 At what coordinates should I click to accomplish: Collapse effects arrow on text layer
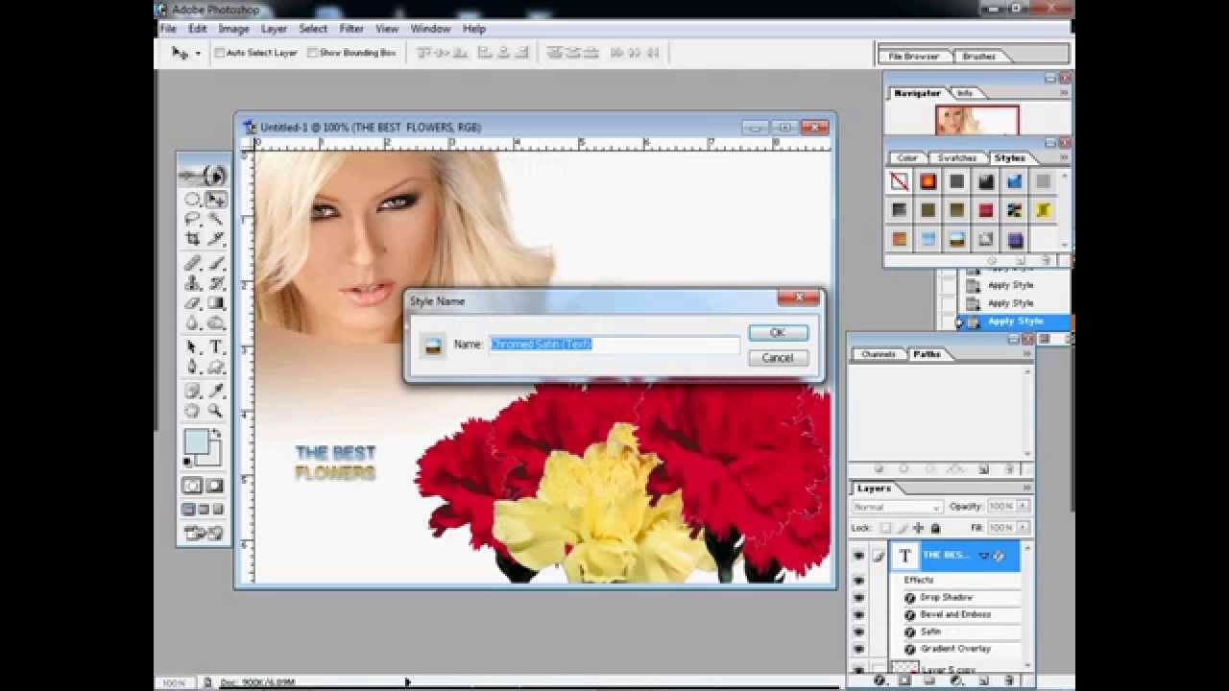pyautogui.click(x=983, y=556)
